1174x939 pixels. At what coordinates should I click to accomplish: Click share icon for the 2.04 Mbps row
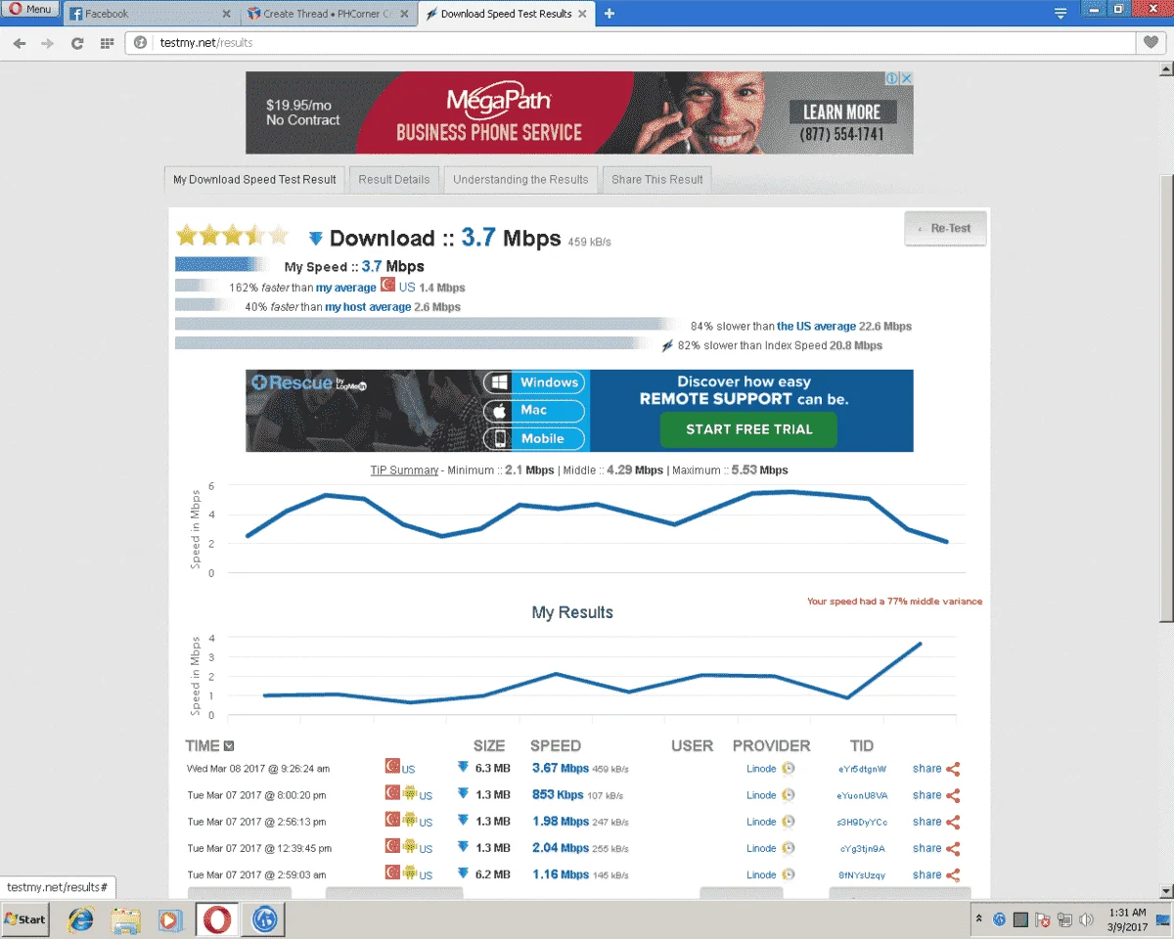953,848
